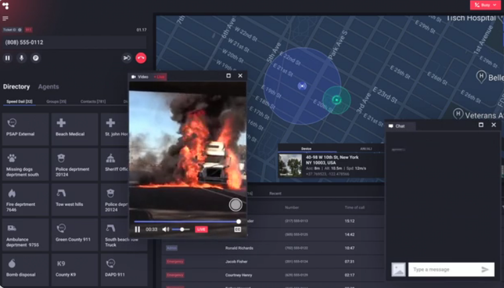The width and height of the screenshot is (504, 288).
Task: Dial Beach Medical speed dial
Action: pos(74,128)
